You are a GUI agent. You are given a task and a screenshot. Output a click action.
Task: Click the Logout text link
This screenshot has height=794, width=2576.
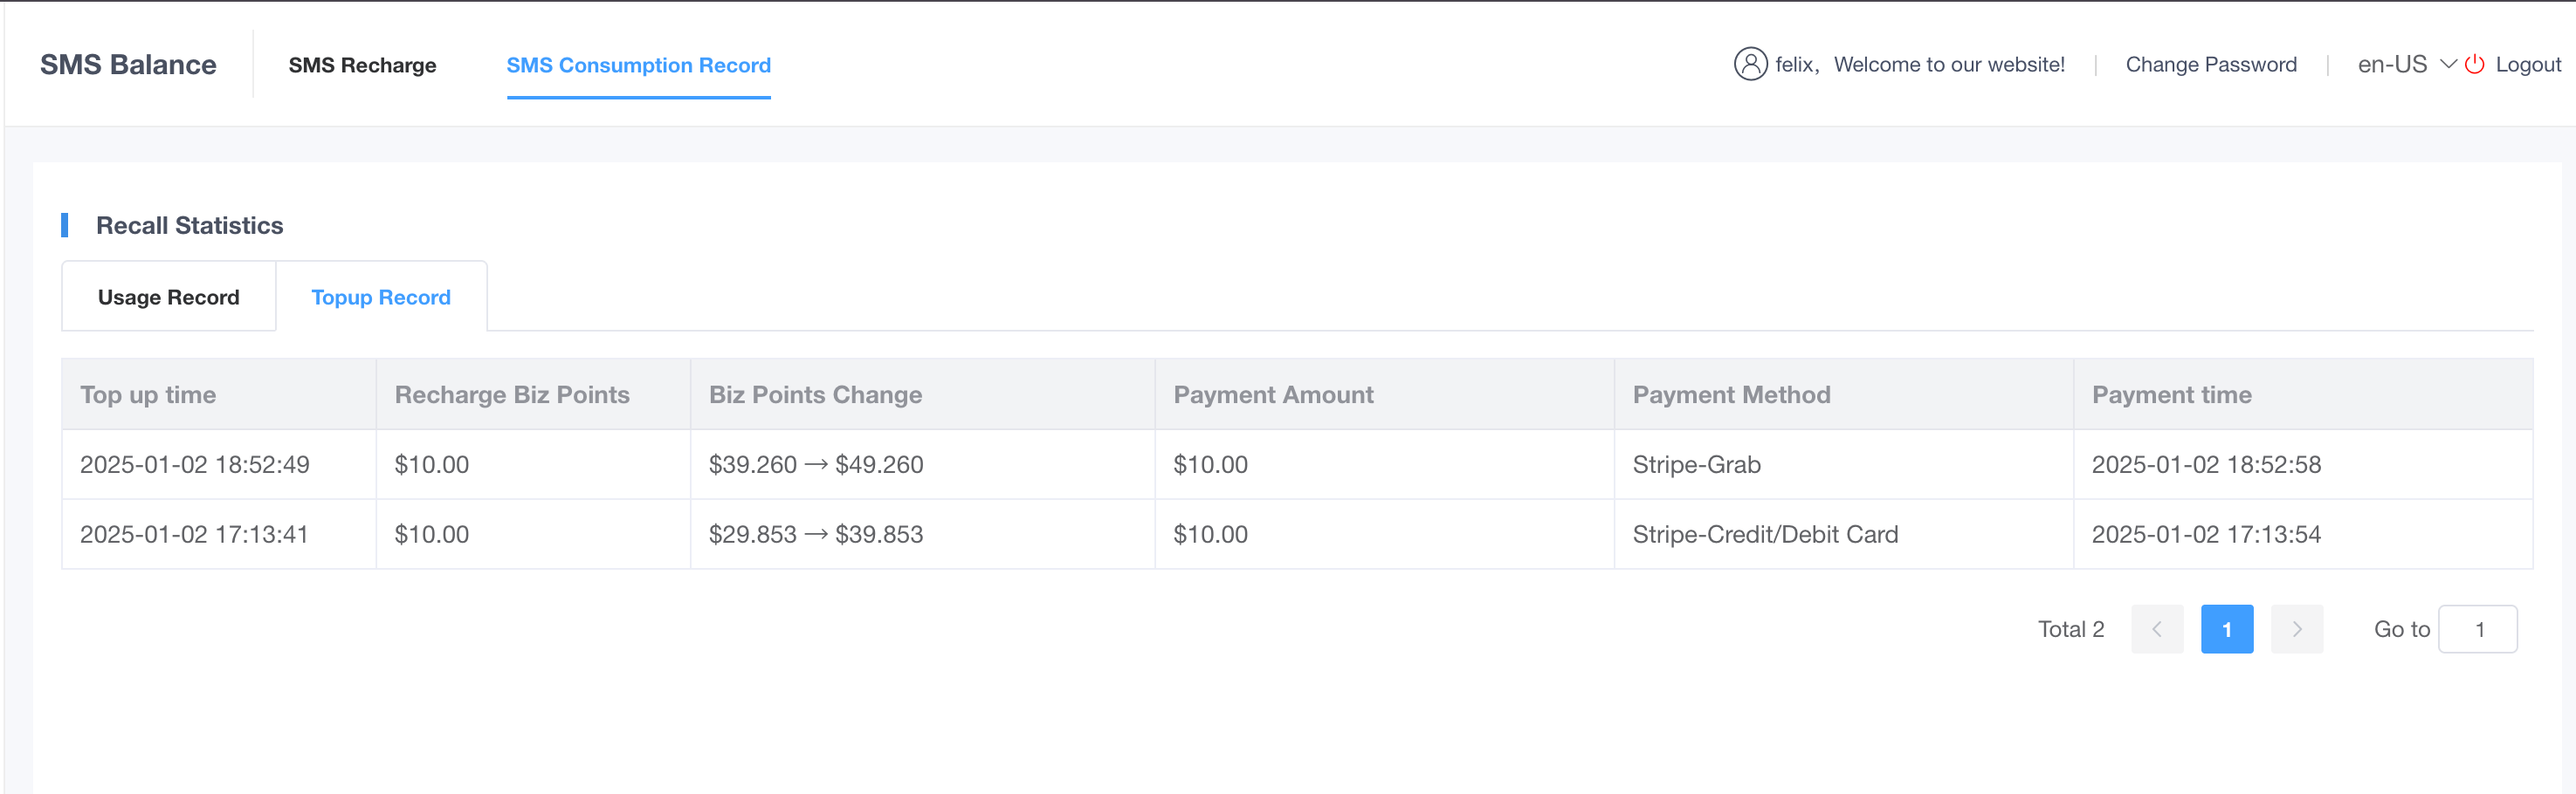[2528, 64]
